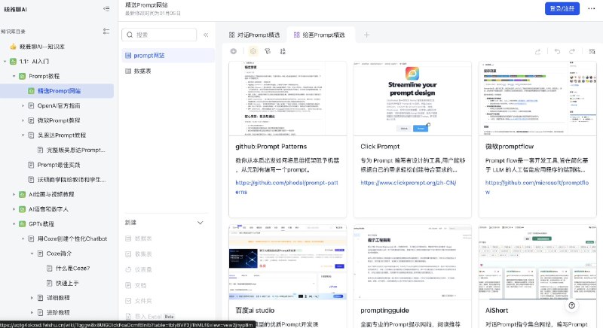Click the 登录/注册 login button
Viewport: 603px width, 328px height.
(x=562, y=8)
